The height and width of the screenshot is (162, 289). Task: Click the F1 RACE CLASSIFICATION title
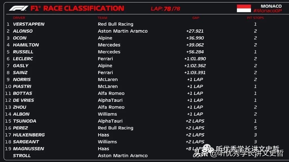[x=77, y=8]
